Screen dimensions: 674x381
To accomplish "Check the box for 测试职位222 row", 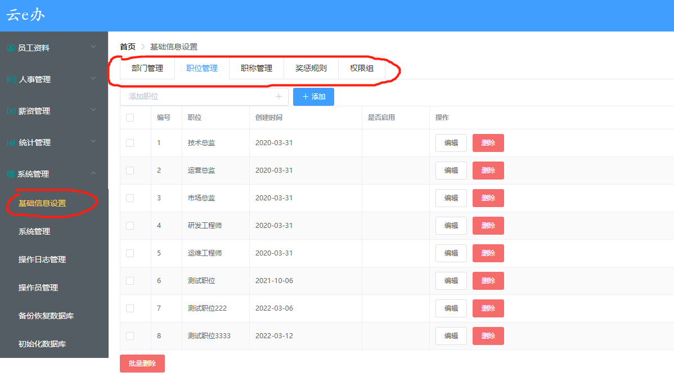I will (x=130, y=308).
